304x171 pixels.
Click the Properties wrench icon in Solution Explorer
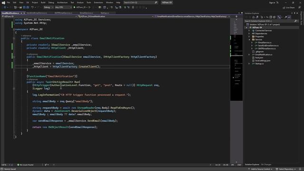click(x=285, y=17)
